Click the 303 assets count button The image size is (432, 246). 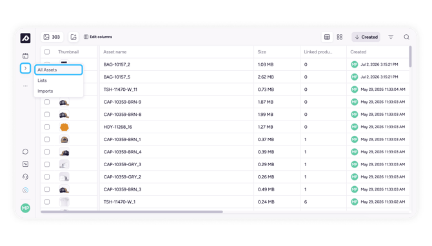(x=52, y=37)
